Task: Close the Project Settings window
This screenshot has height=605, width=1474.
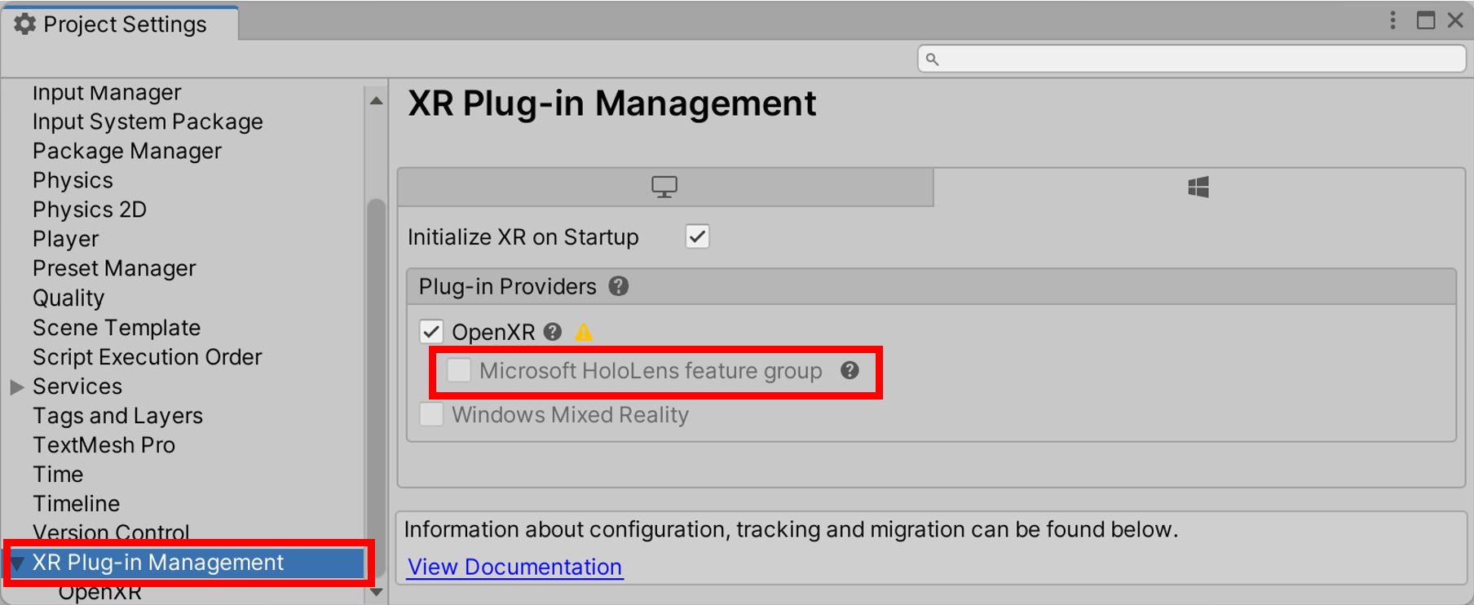Action: pyautogui.click(x=1455, y=20)
